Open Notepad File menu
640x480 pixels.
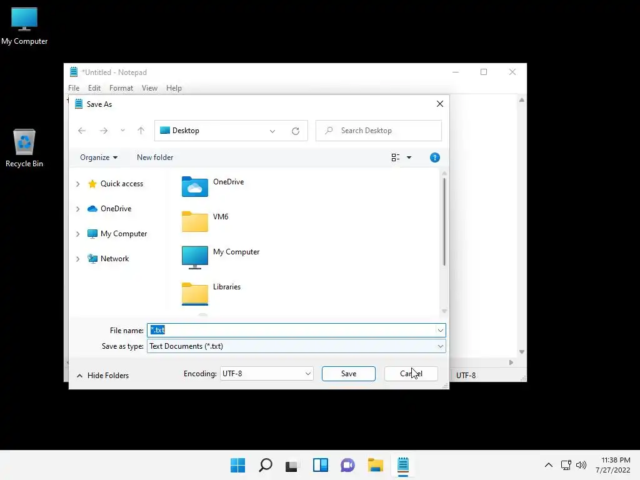pos(74,88)
